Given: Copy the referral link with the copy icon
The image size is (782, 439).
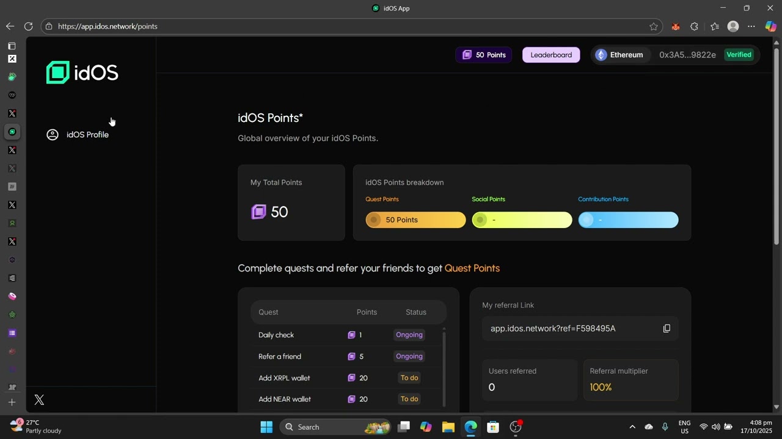Looking at the screenshot, I should [667, 329].
